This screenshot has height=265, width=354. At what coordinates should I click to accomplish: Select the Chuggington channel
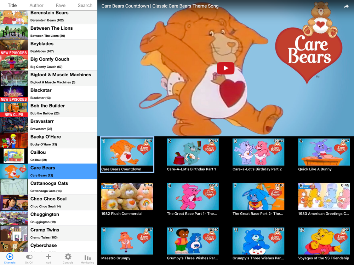(48, 218)
